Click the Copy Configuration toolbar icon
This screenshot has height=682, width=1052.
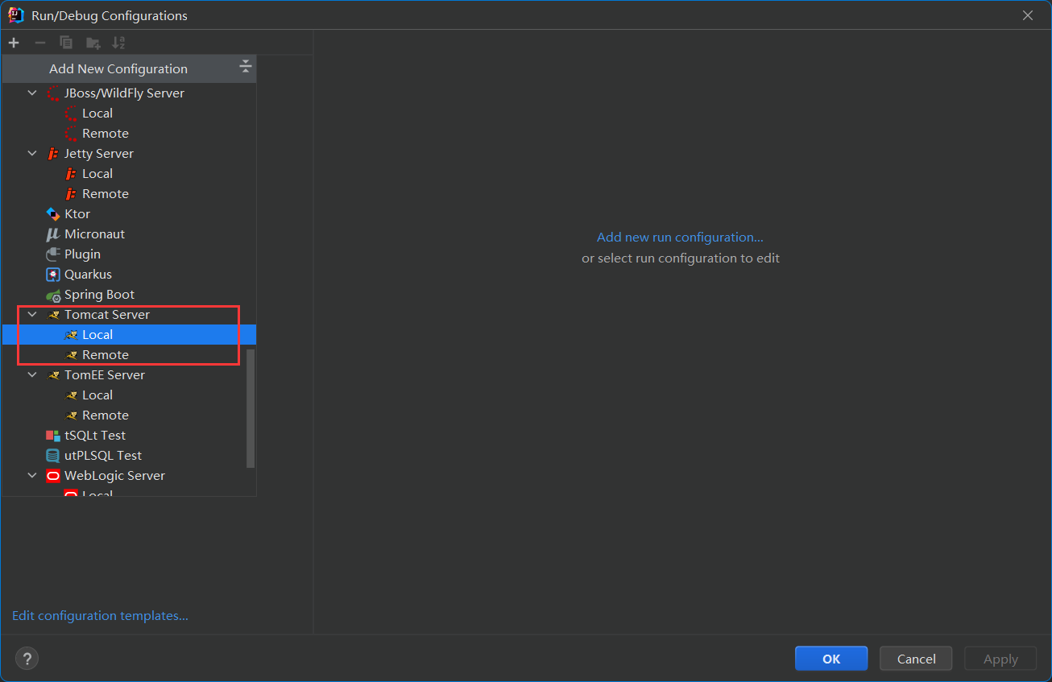tap(66, 43)
